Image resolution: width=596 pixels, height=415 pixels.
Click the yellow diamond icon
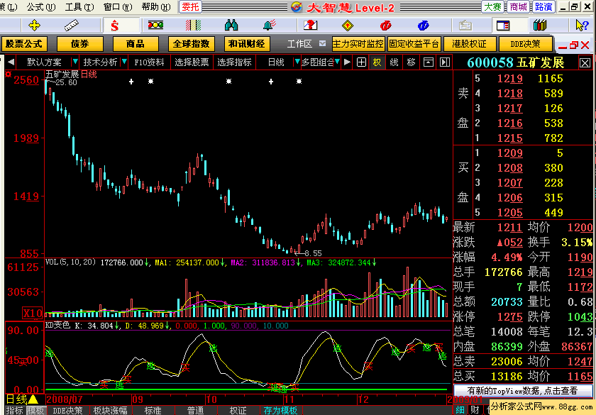[x=348, y=26]
